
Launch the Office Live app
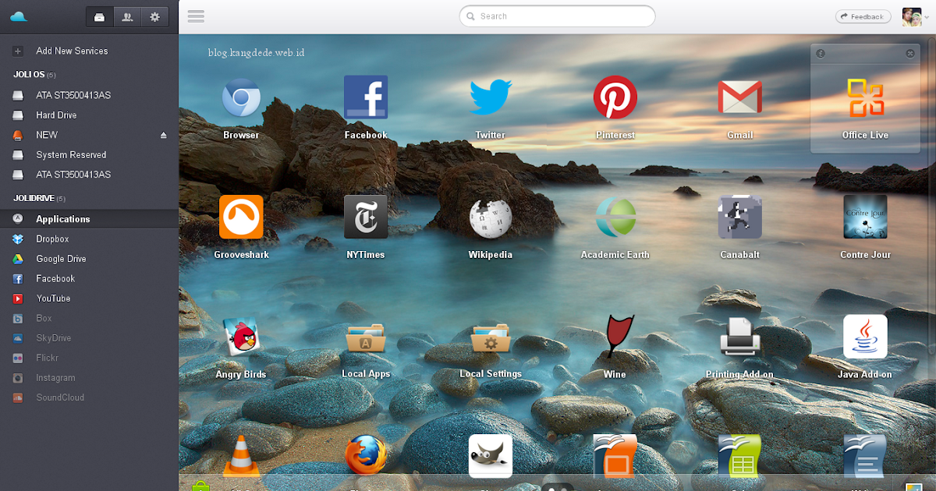(x=865, y=98)
